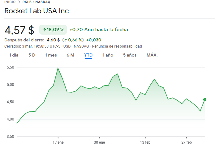Screen dimensions: 215x148
Task: Go to INICIO breadcrumb link
Action: (10, 2)
